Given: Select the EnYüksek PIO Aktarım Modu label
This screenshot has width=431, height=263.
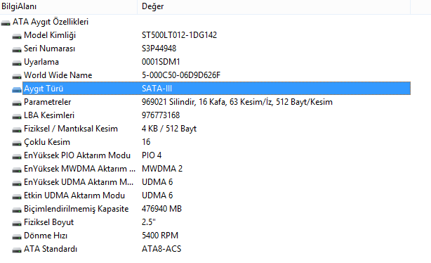Looking at the screenshot, I should tap(77, 155).
